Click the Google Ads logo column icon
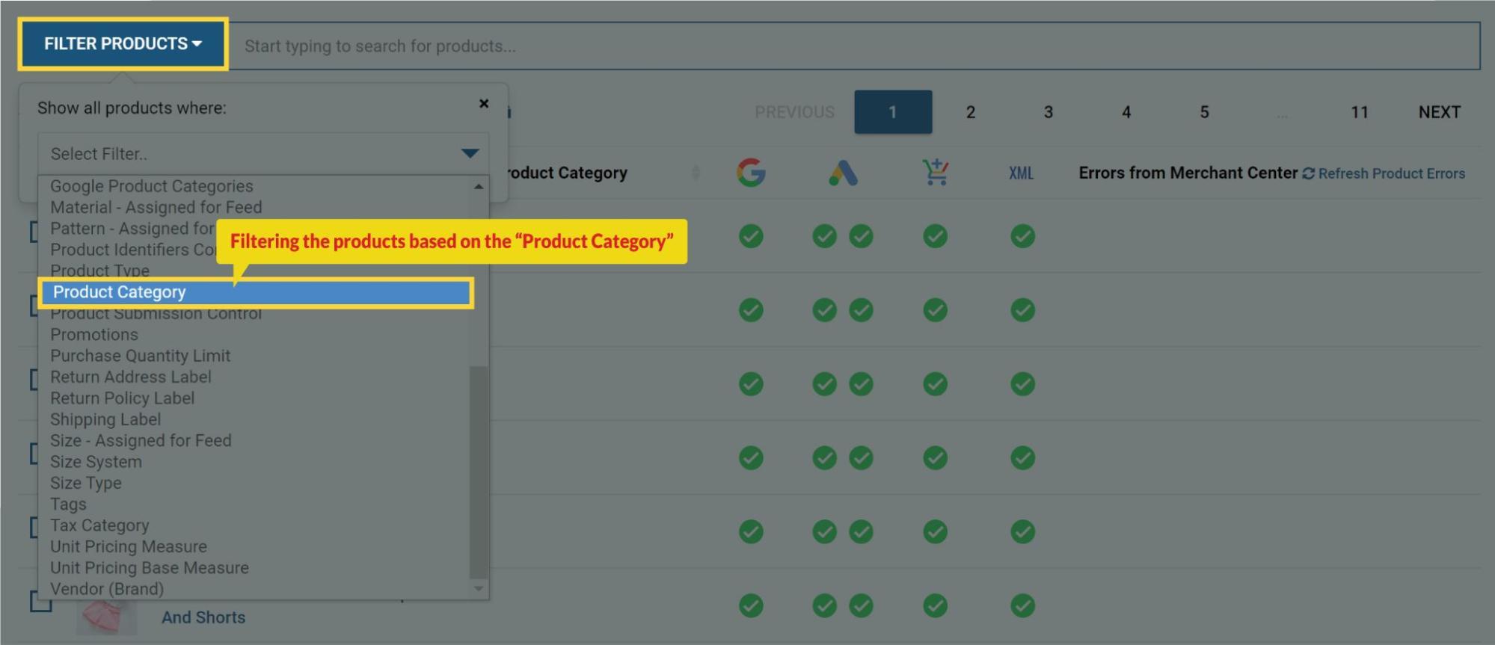The image size is (1495, 645). [843, 173]
